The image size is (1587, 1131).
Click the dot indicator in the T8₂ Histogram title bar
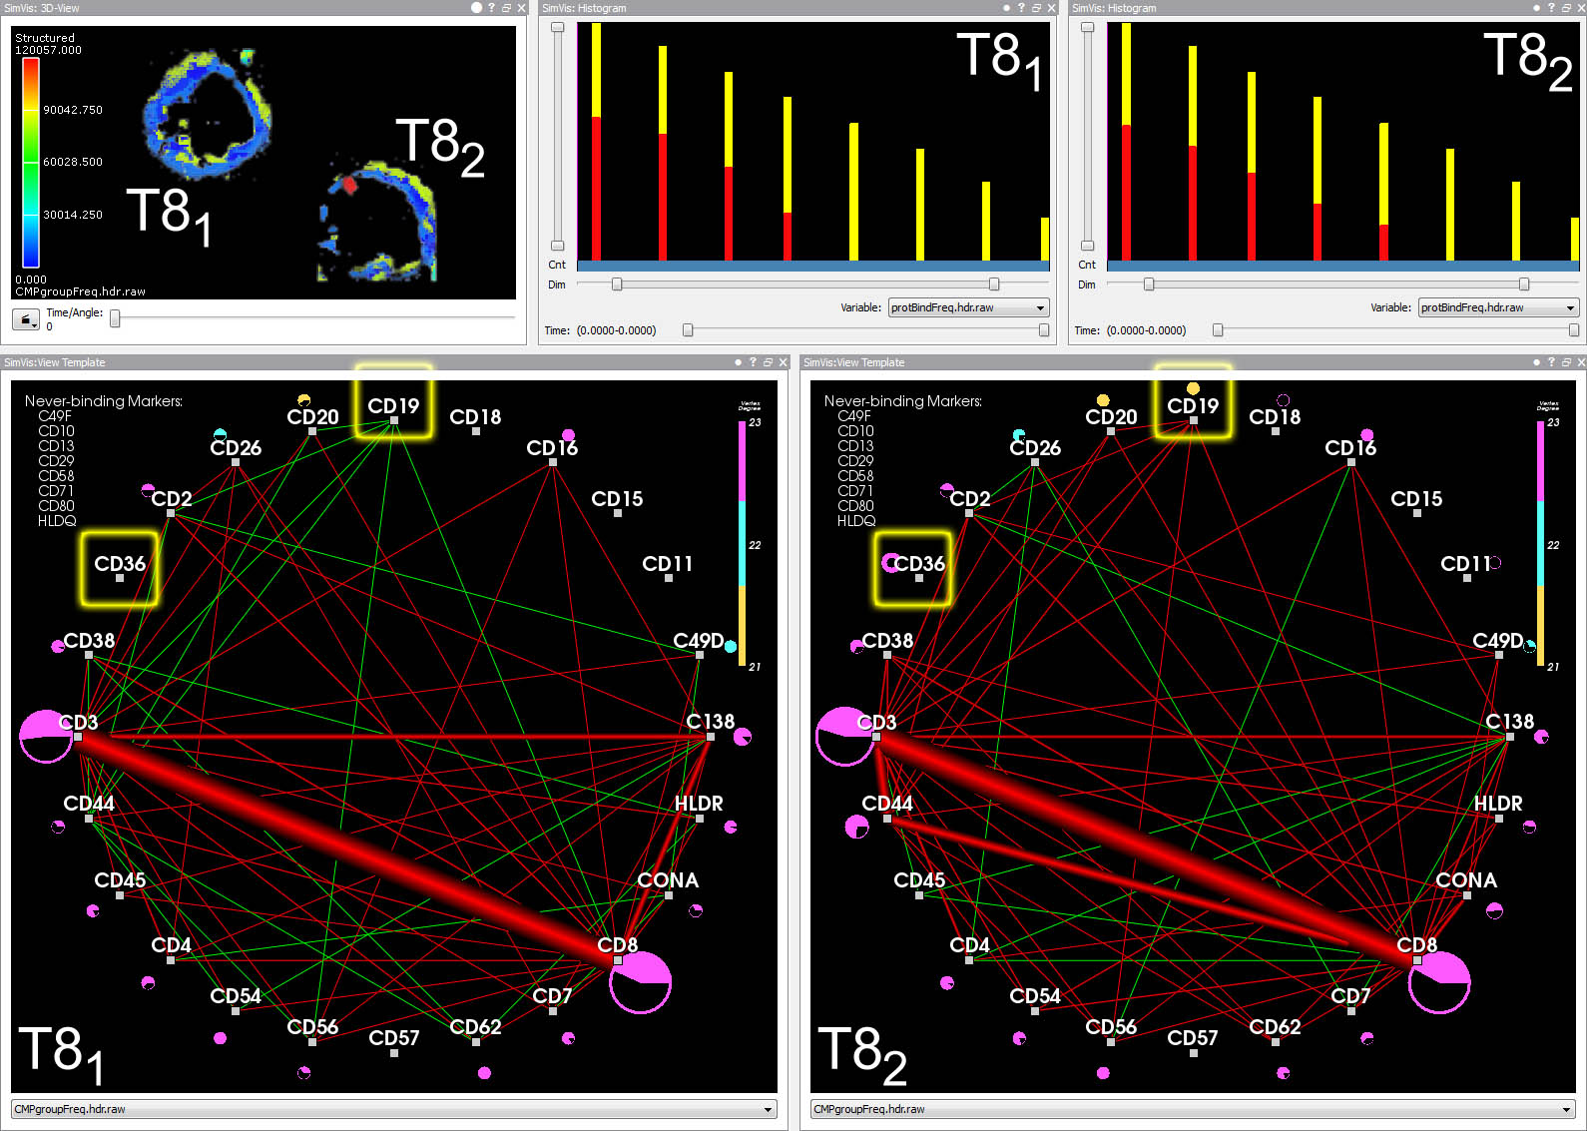[1536, 8]
